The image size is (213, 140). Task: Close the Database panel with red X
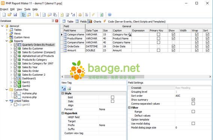57,21
